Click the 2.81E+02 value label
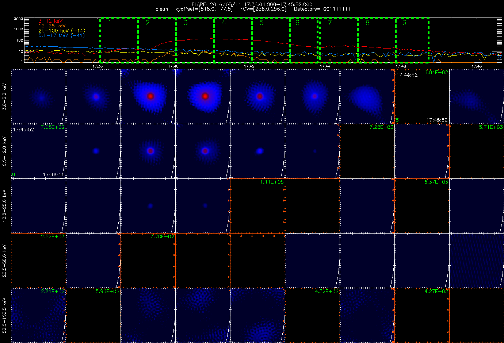This screenshot has width=504, height=343. (x=53, y=292)
